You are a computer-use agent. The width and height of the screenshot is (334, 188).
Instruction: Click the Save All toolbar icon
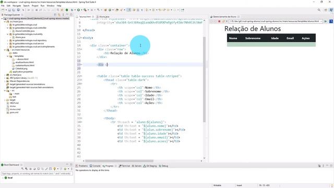click(13, 10)
